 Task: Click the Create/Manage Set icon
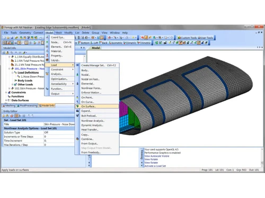(77, 65)
